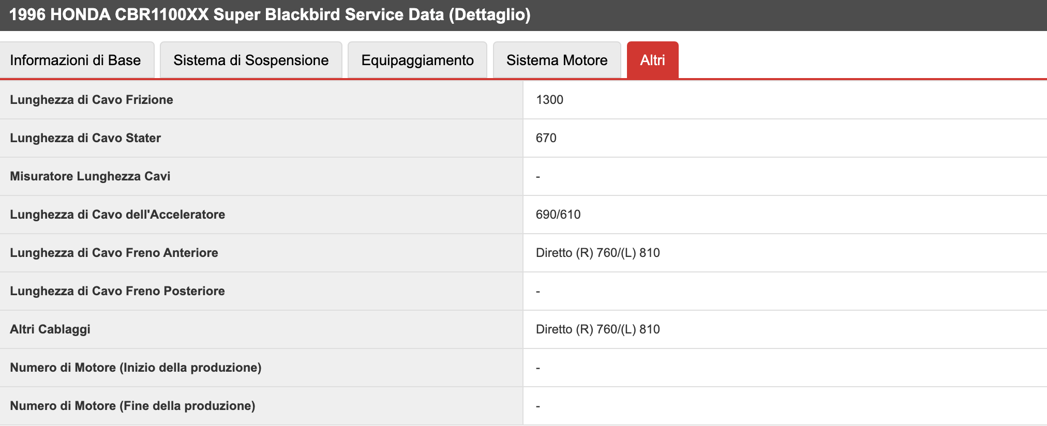Click the Service Data page title
The width and height of the screenshot is (1047, 426).
(x=270, y=14)
